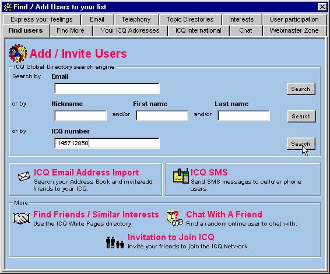
Task: Click Search button next to Email field
Action: tap(301, 89)
